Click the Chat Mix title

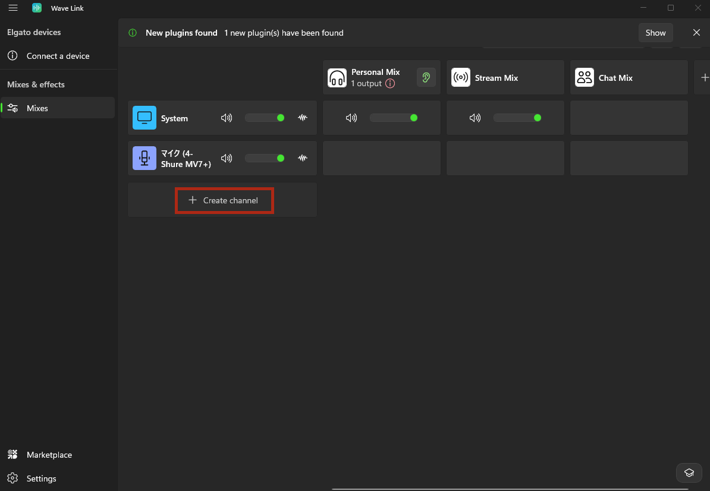(615, 78)
